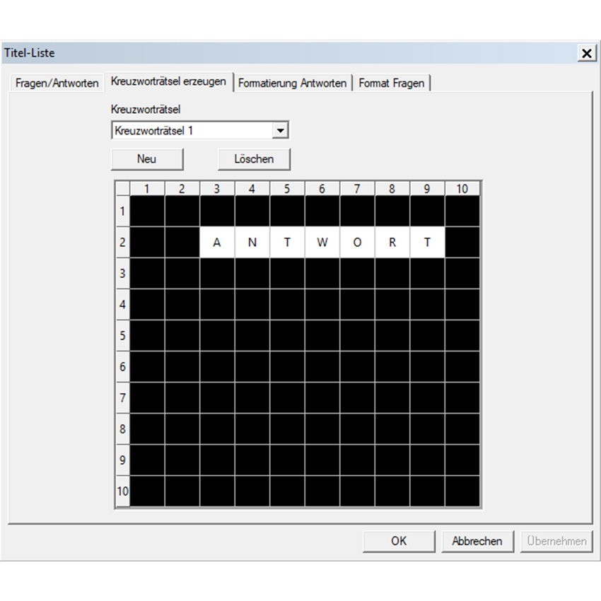Image resolution: width=601 pixels, height=601 pixels.
Task: Expand the Kreuzworträtsel dropdown arrow
Action: pyautogui.click(x=281, y=131)
